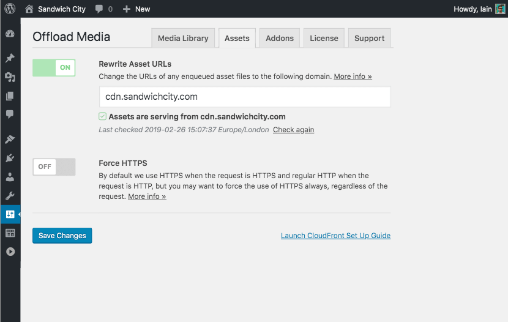The height and width of the screenshot is (322, 508).
Task: Click the Dashboard icon in sidebar
Action: pyautogui.click(x=10, y=35)
